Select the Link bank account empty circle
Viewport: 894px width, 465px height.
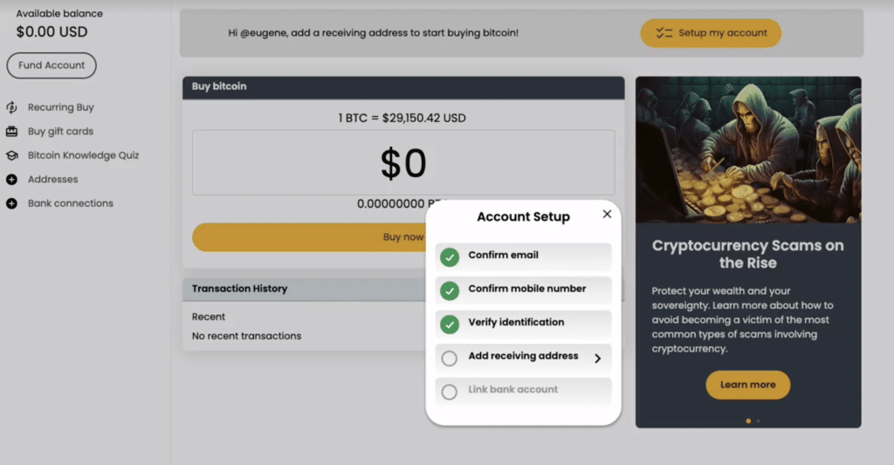pos(450,392)
